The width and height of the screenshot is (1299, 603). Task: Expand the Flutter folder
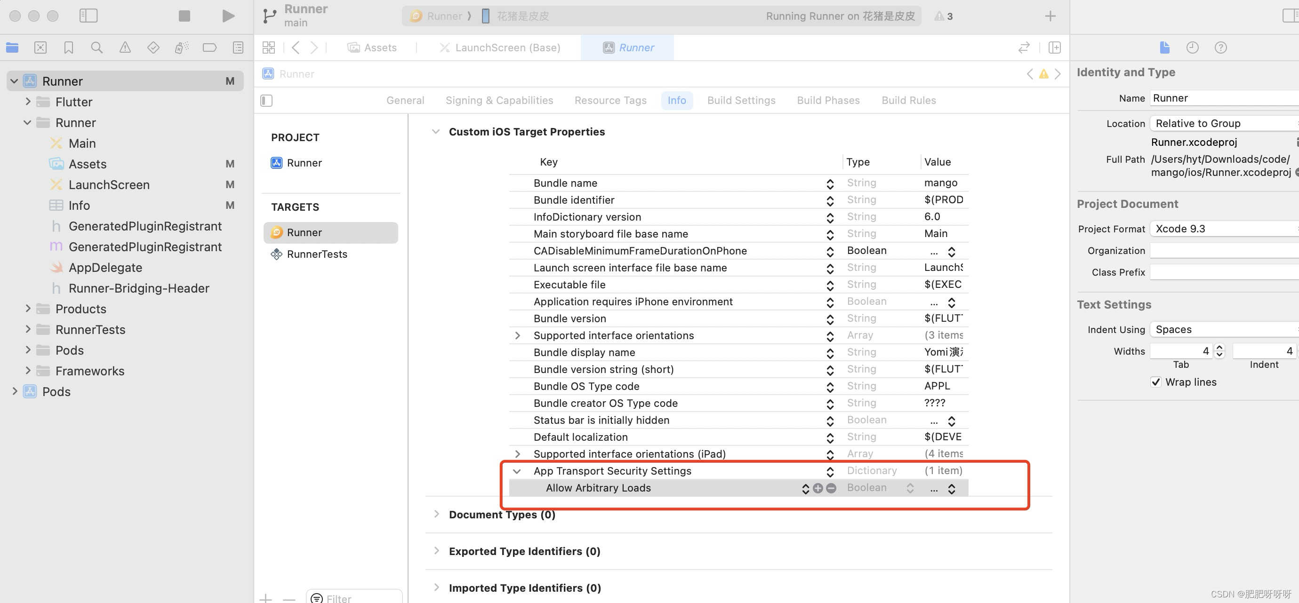click(x=28, y=102)
